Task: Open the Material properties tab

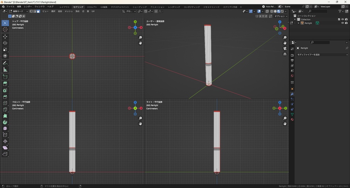Action: (x=292, y=119)
